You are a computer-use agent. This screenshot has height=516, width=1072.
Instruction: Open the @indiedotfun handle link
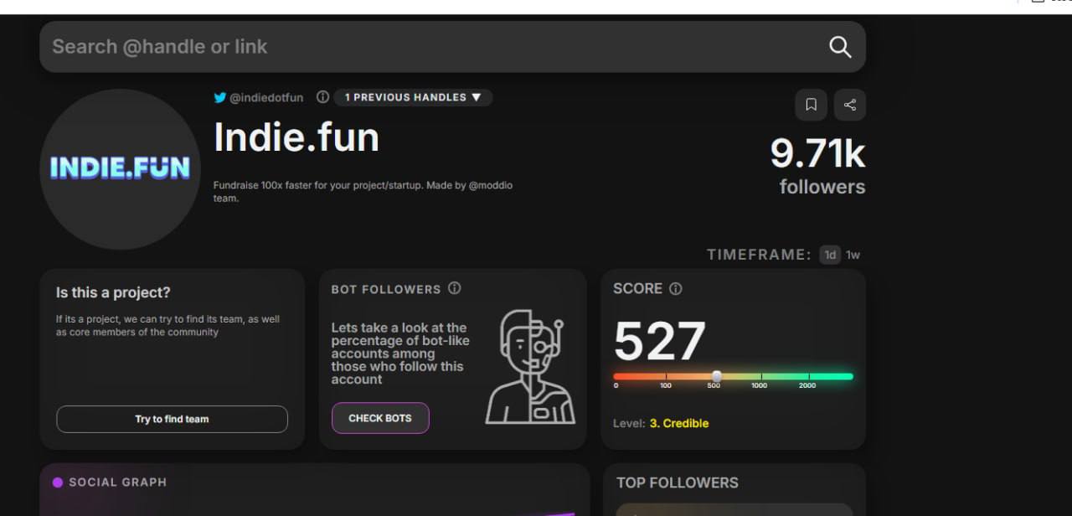coord(266,97)
